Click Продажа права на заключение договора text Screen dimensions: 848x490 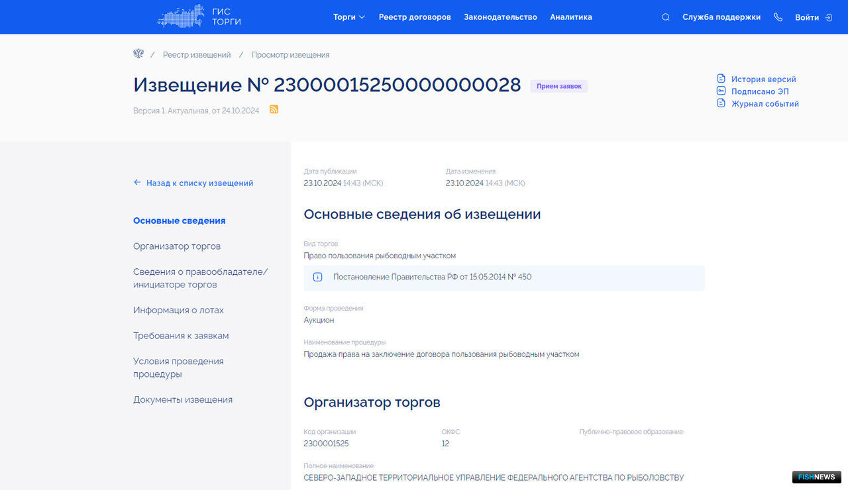click(441, 354)
